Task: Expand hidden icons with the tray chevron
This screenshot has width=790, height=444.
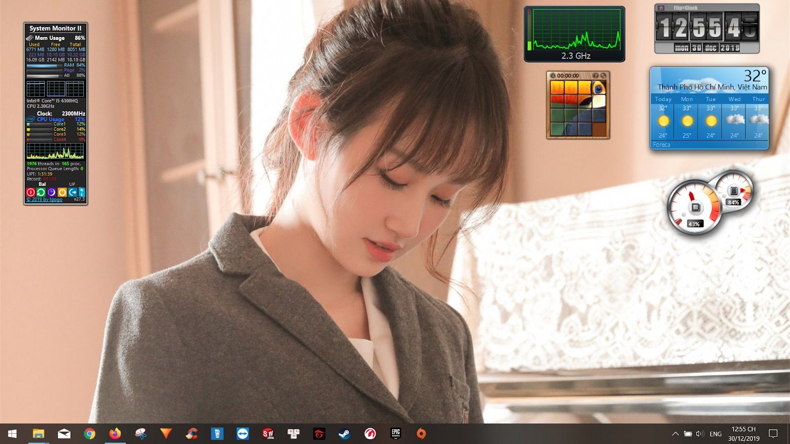Action: 674,434
